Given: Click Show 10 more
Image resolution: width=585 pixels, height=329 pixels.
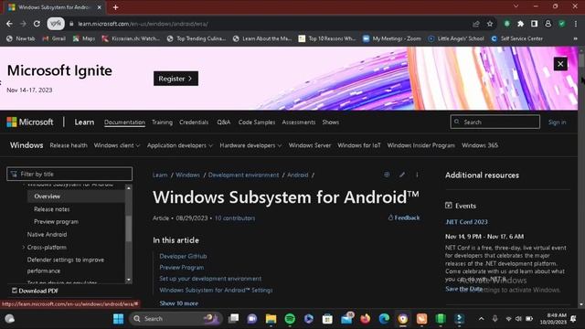Looking at the screenshot, I should [x=179, y=303].
